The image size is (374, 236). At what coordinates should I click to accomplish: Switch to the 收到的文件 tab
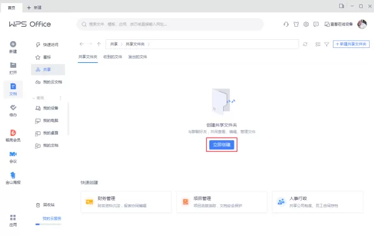[113, 57]
